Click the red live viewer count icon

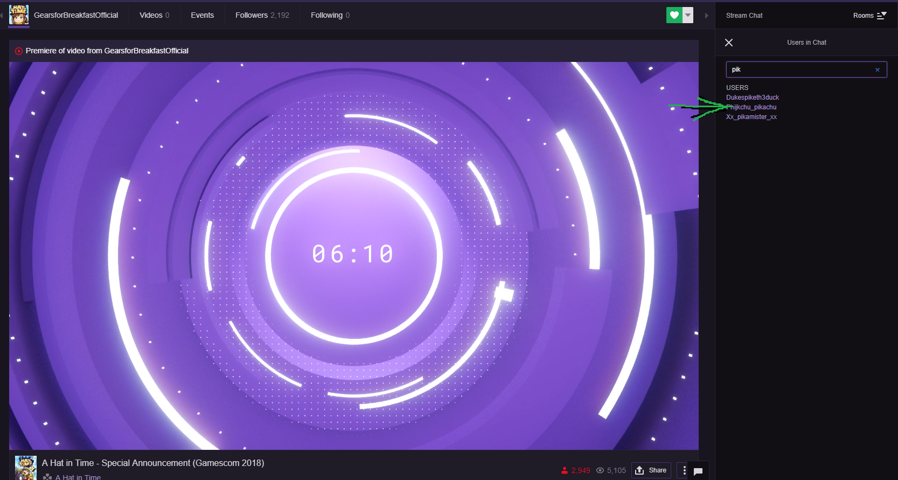[565, 470]
